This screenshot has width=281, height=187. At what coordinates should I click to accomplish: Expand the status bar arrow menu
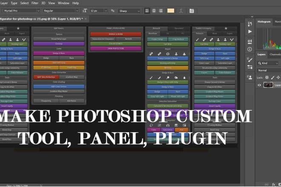[x=41, y=186]
